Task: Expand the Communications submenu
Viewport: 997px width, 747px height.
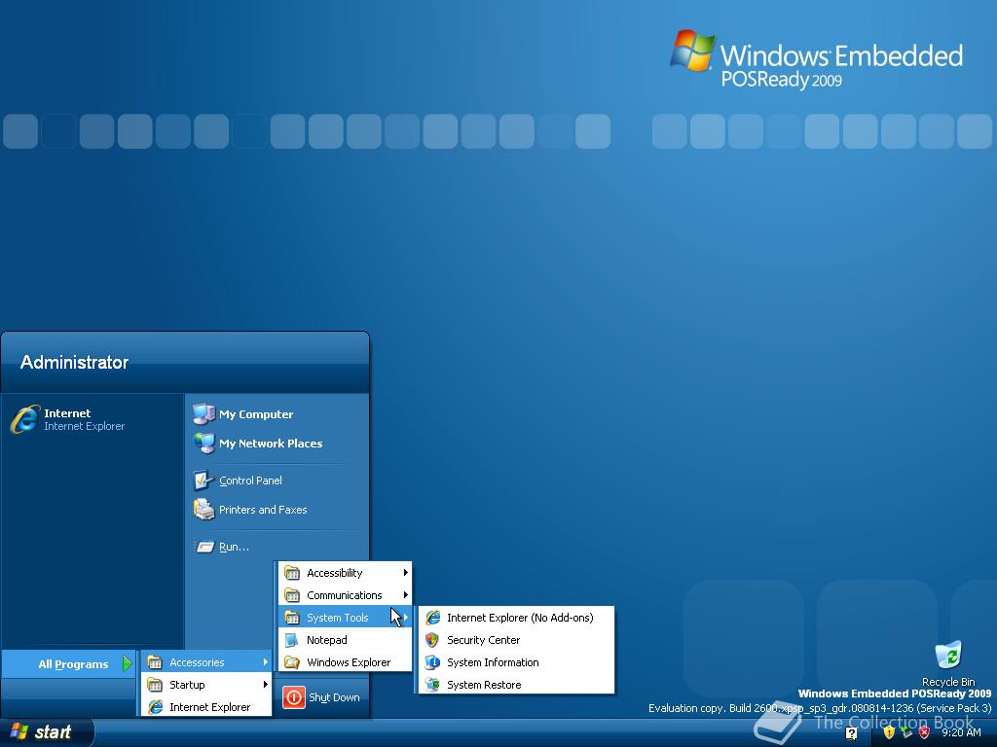Action: click(346, 595)
